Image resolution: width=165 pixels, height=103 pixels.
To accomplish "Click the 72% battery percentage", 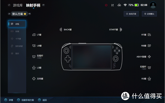I will tap(131, 5).
